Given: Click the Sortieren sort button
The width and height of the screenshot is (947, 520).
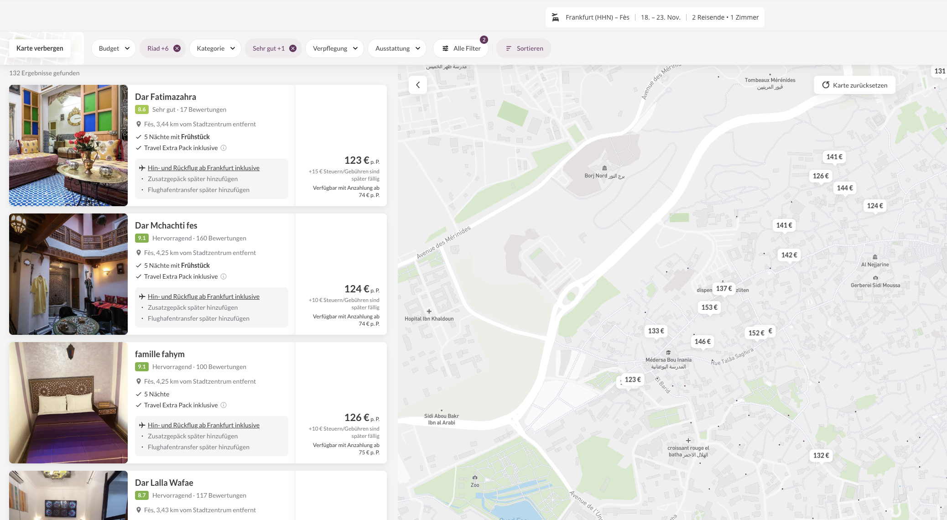Looking at the screenshot, I should 523,48.
